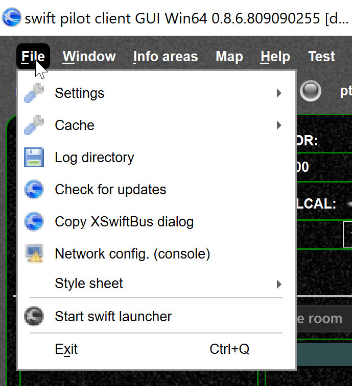
Task: Click the Cache wrench icon
Action: tap(34, 125)
